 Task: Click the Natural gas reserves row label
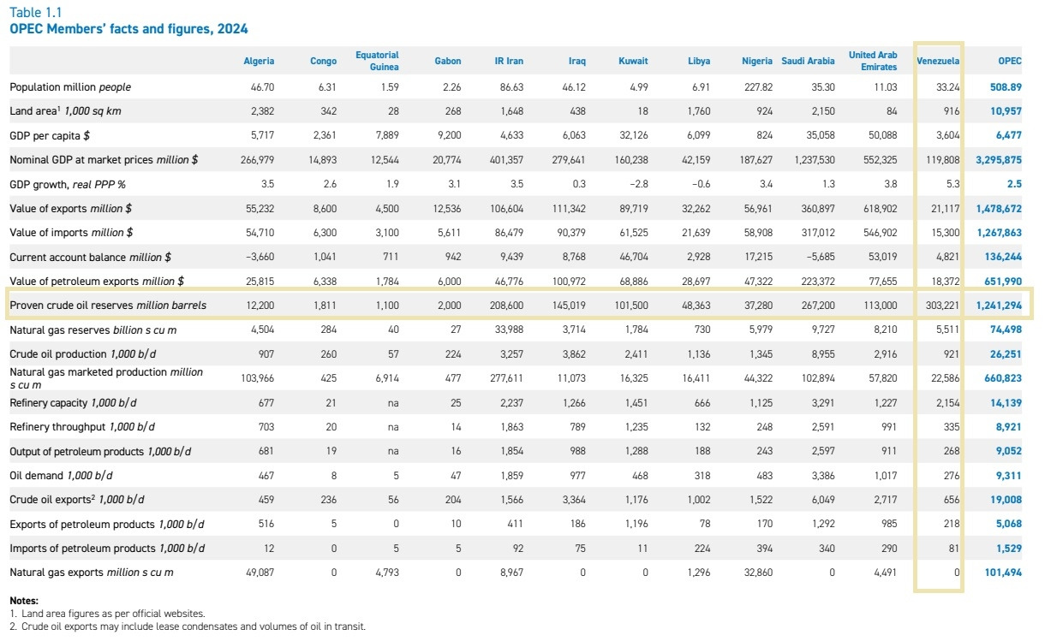coord(93,329)
